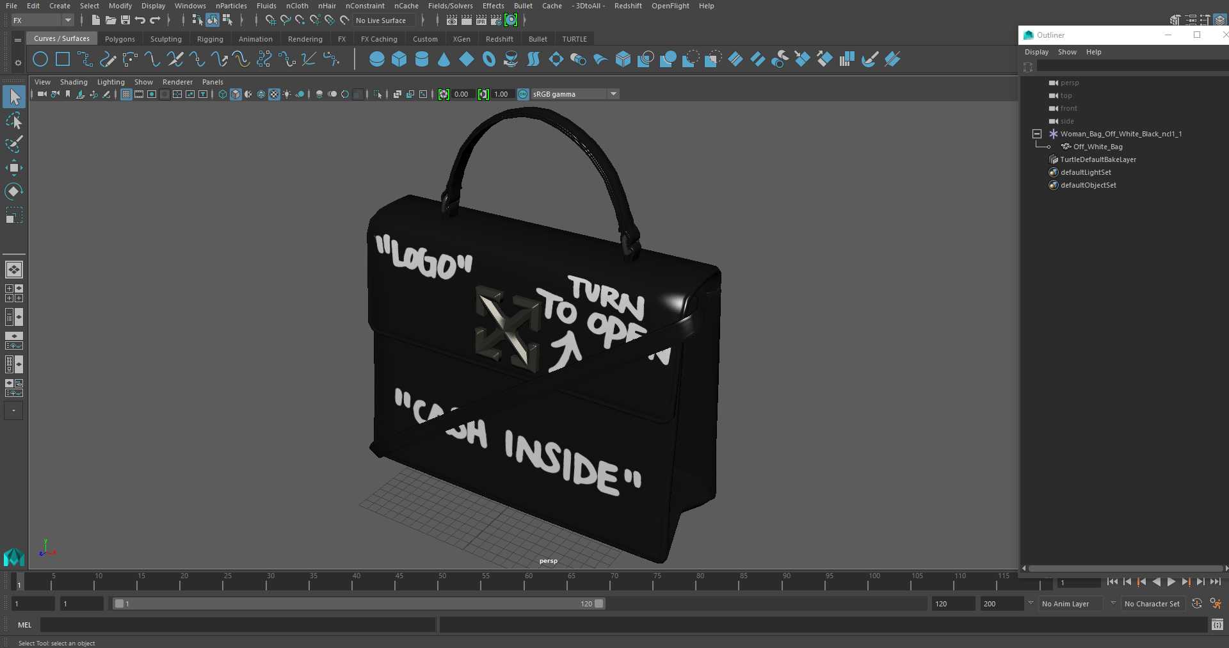Create a NURBS cube from shelf
This screenshot has width=1229, height=648.
coord(399,60)
